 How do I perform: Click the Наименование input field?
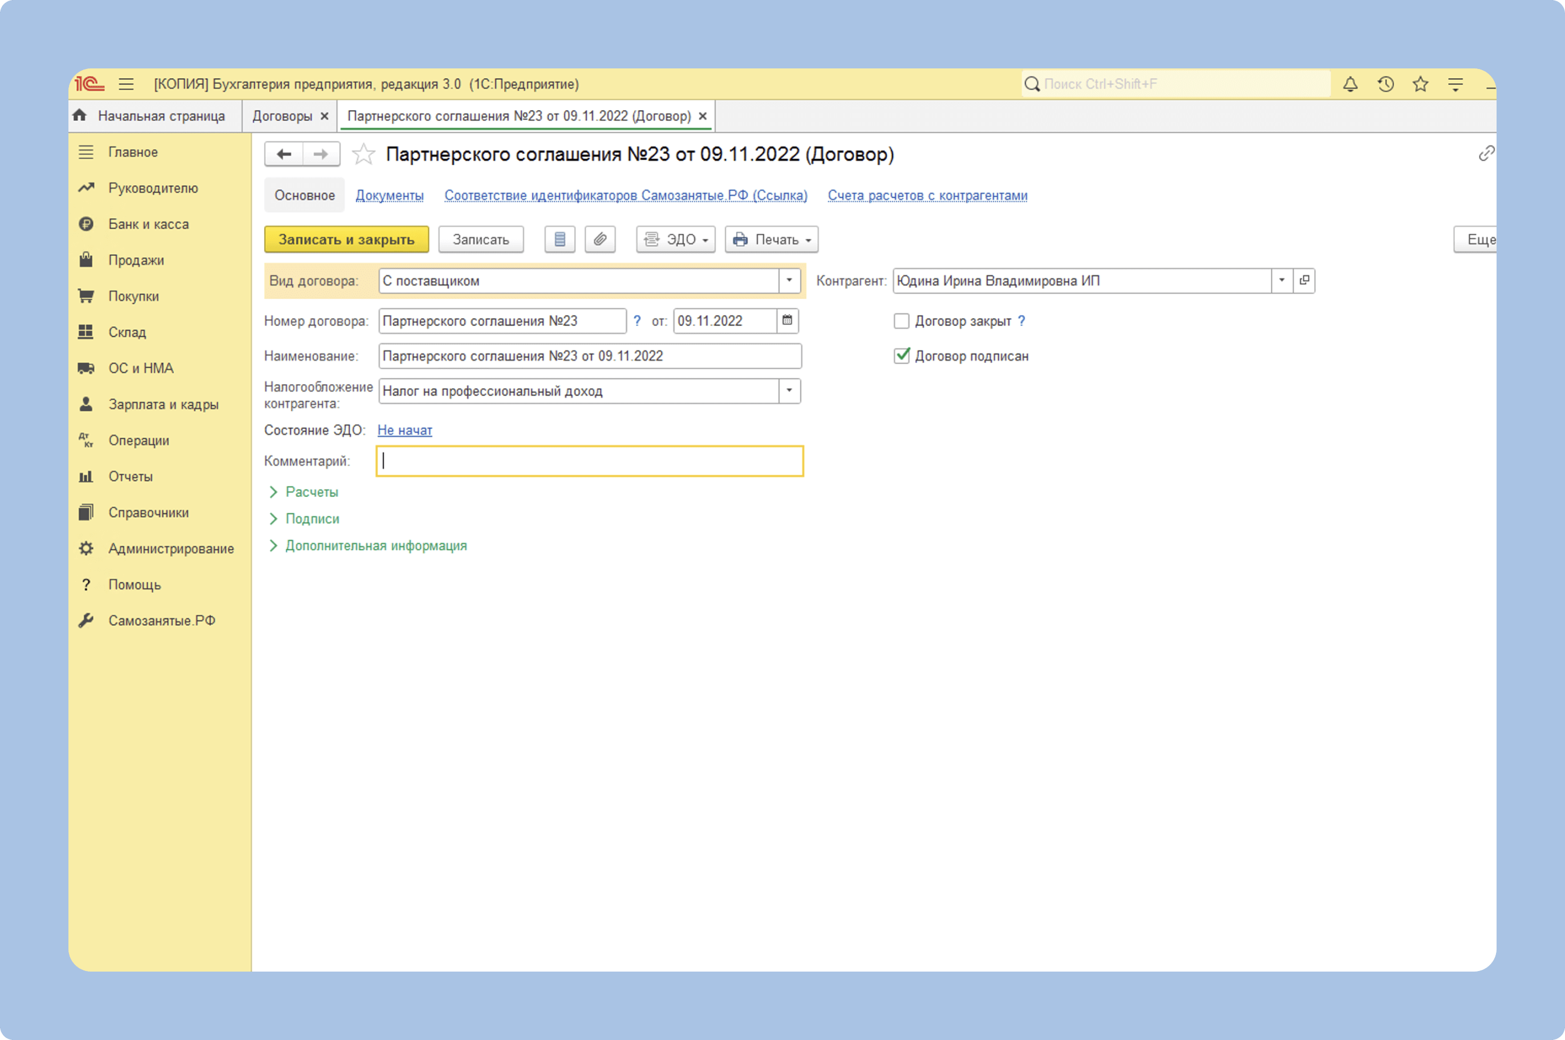pyautogui.click(x=590, y=356)
